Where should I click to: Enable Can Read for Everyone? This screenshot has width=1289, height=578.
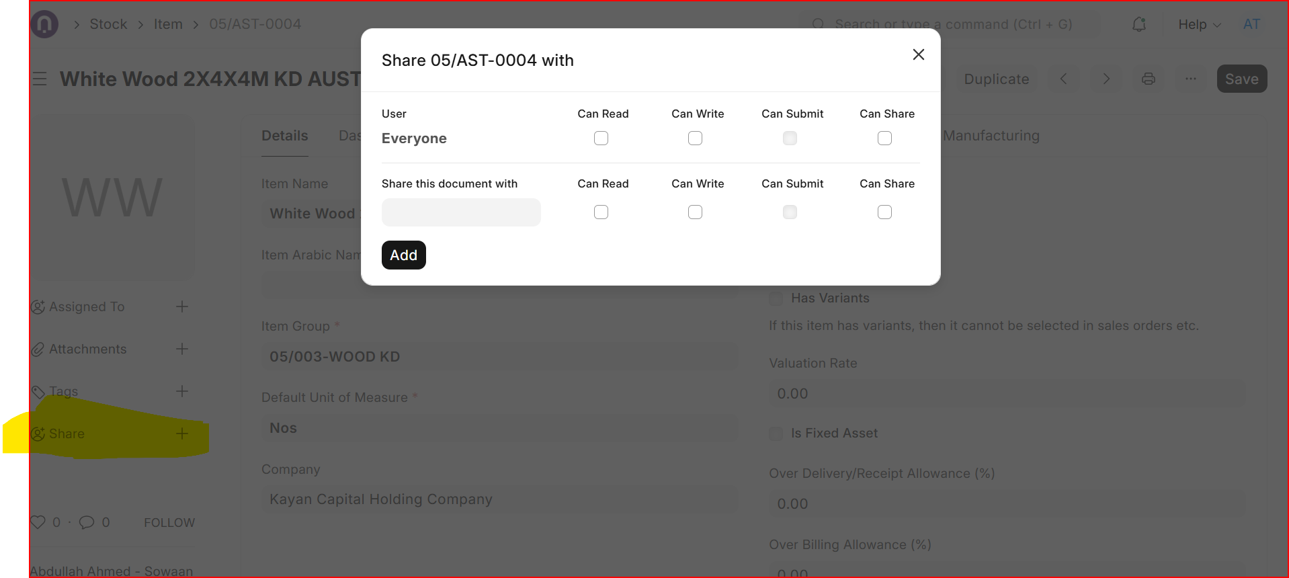coord(601,138)
